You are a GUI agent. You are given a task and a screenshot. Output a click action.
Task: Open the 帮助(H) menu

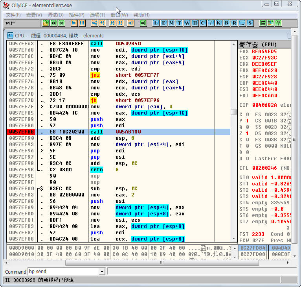point(141,15)
